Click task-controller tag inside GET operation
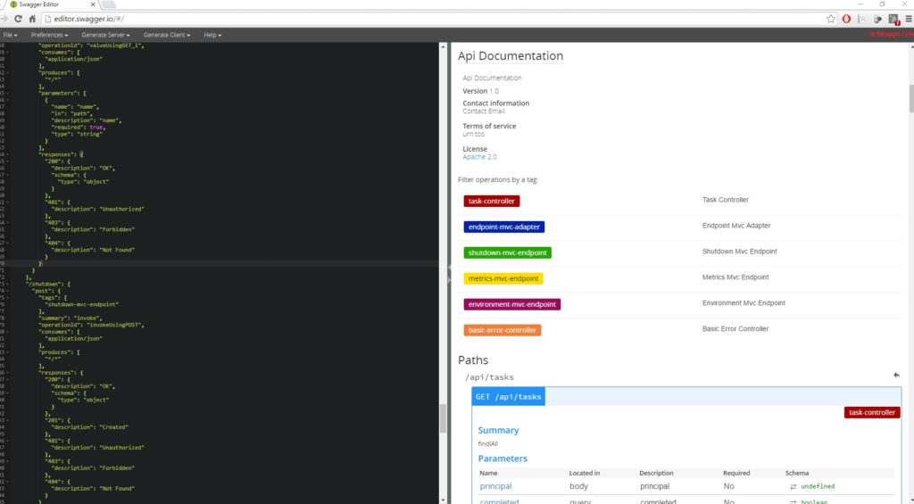Screen dimensions: 914x504 (872, 412)
